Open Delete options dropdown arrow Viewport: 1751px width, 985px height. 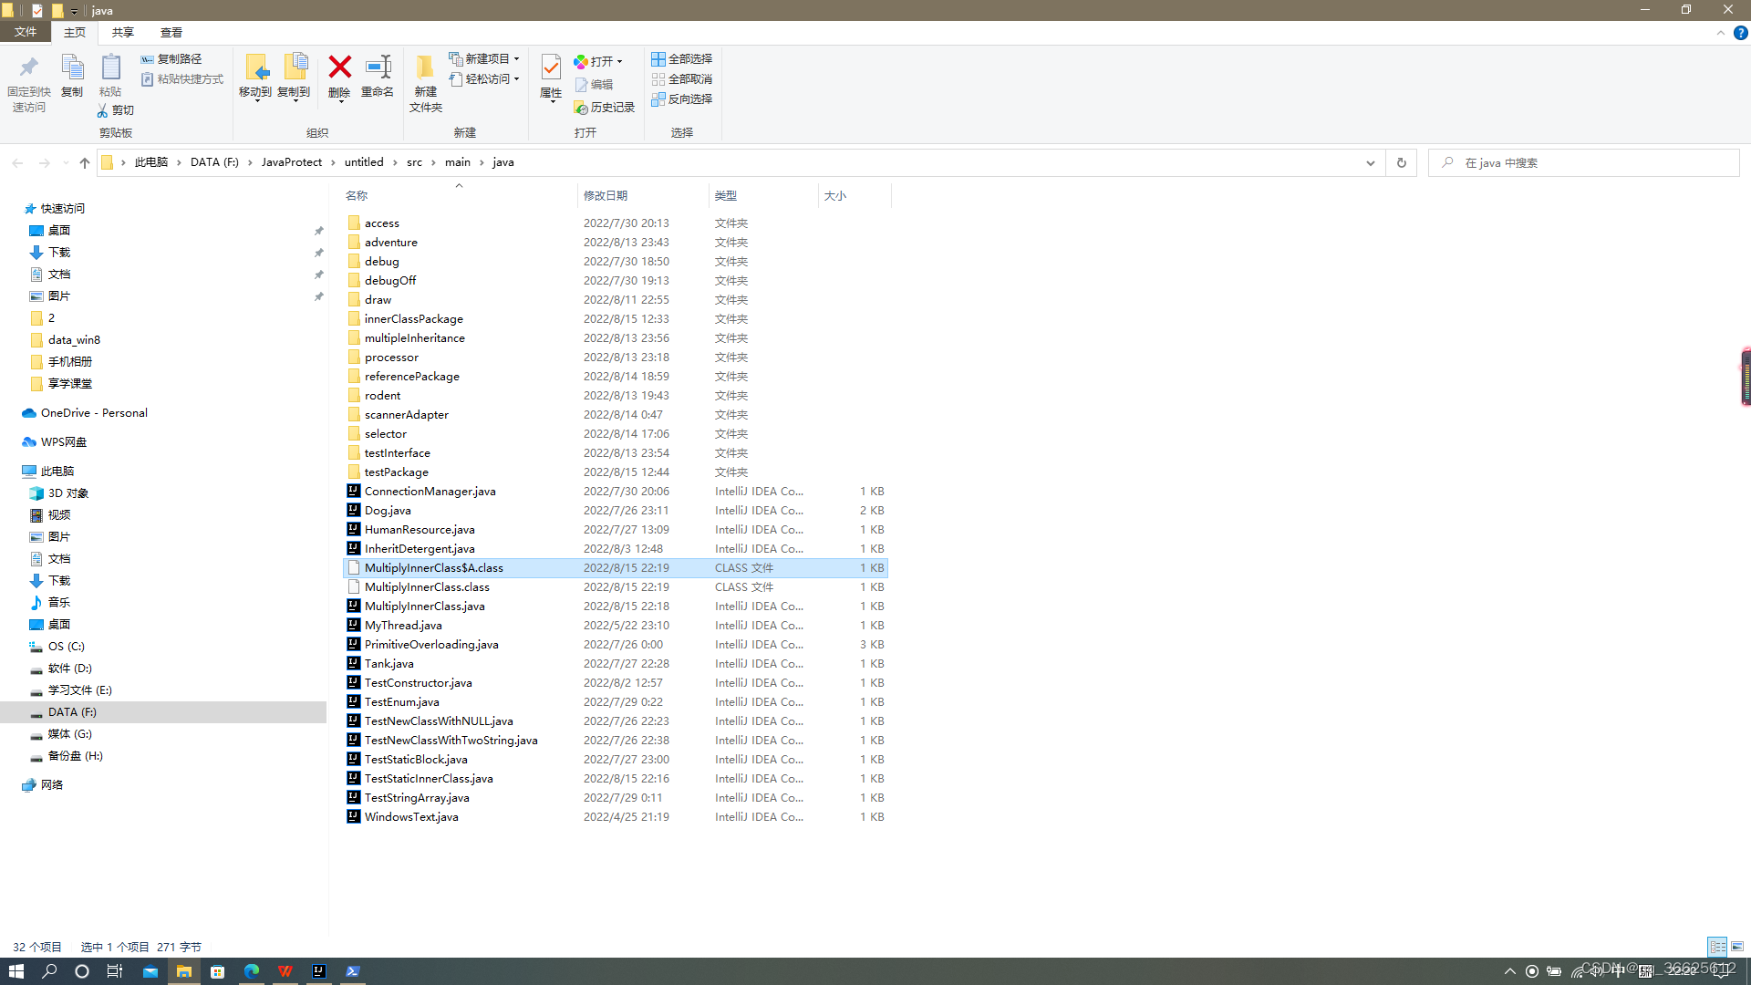tap(340, 101)
